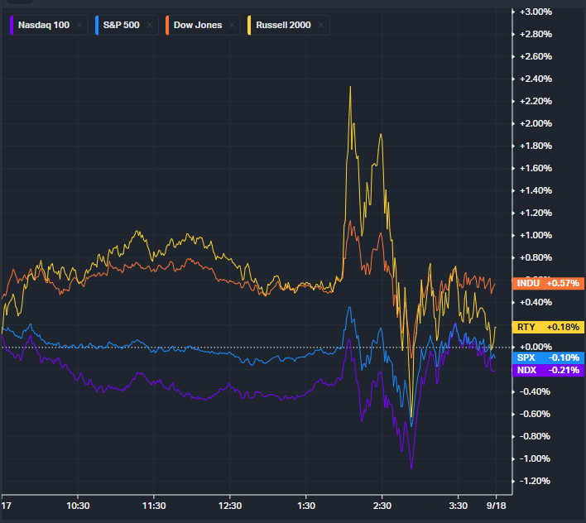Remove the S&P 500 series with its X
586x523 pixels.
click(149, 25)
